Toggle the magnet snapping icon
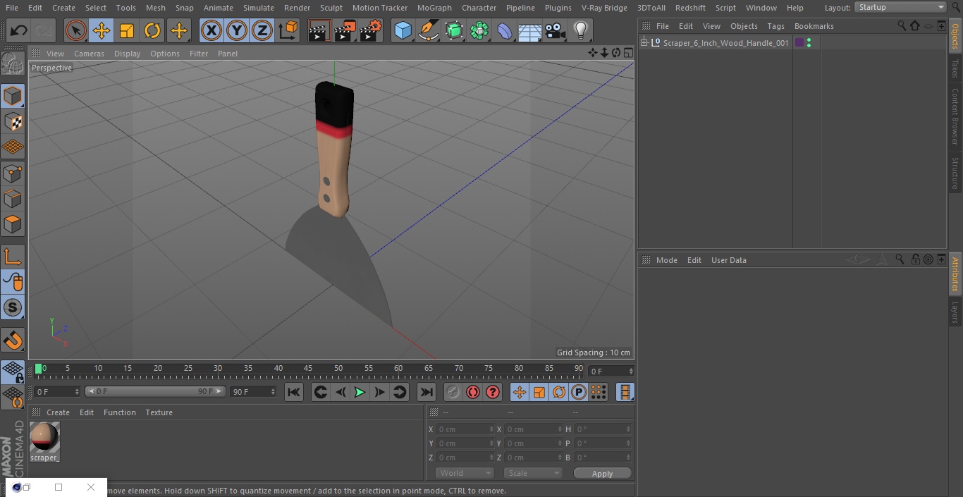 (13, 340)
